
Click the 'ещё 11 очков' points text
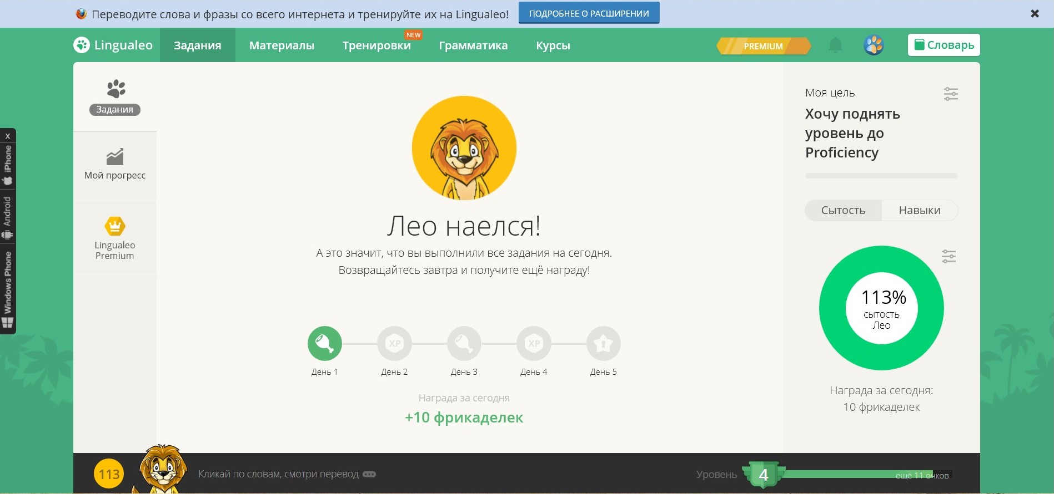(922, 476)
